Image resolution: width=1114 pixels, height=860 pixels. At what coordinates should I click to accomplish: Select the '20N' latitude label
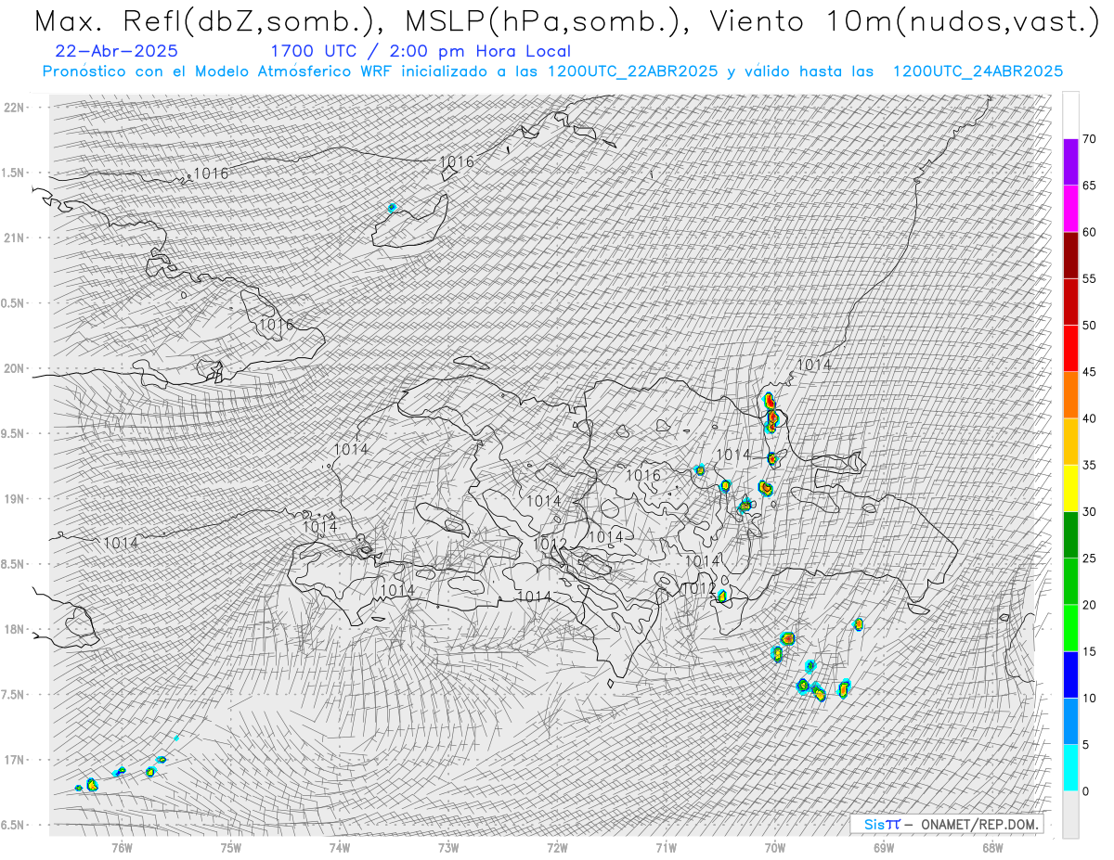click(x=14, y=368)
